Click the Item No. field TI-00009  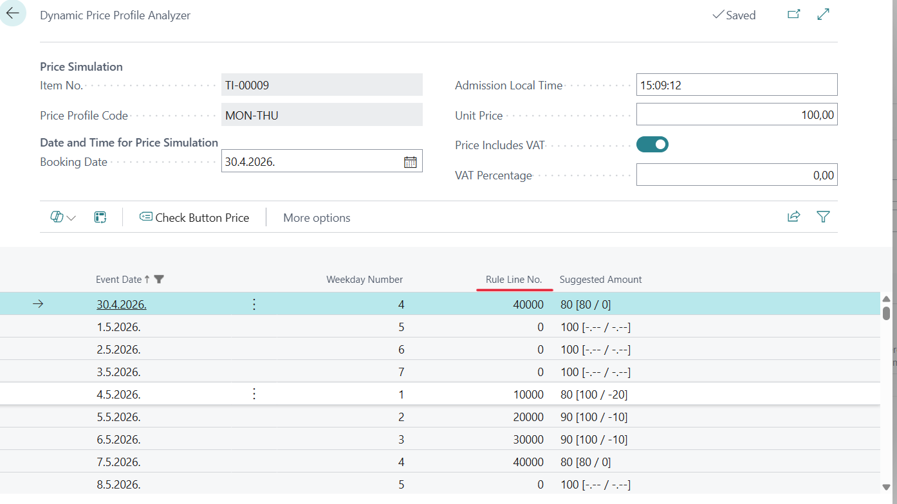(322, 85)
